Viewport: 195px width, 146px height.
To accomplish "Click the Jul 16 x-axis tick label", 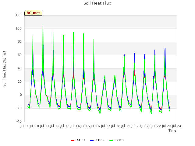I will 95,126.
